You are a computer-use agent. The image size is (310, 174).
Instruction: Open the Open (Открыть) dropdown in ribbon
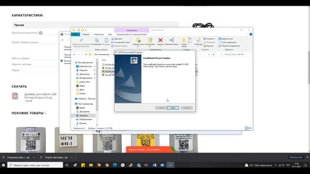tap(210, 39)
